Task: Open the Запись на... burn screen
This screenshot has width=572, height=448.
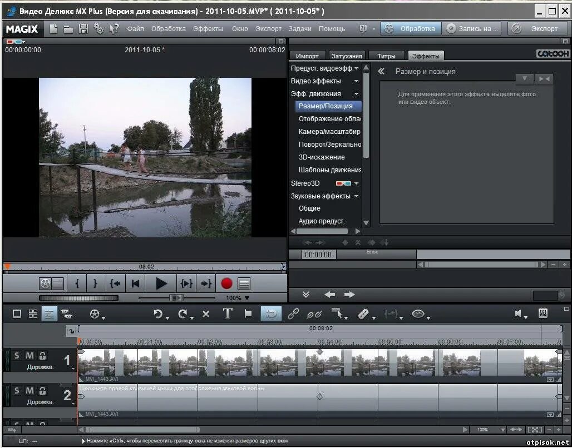Action: (471, 28)
